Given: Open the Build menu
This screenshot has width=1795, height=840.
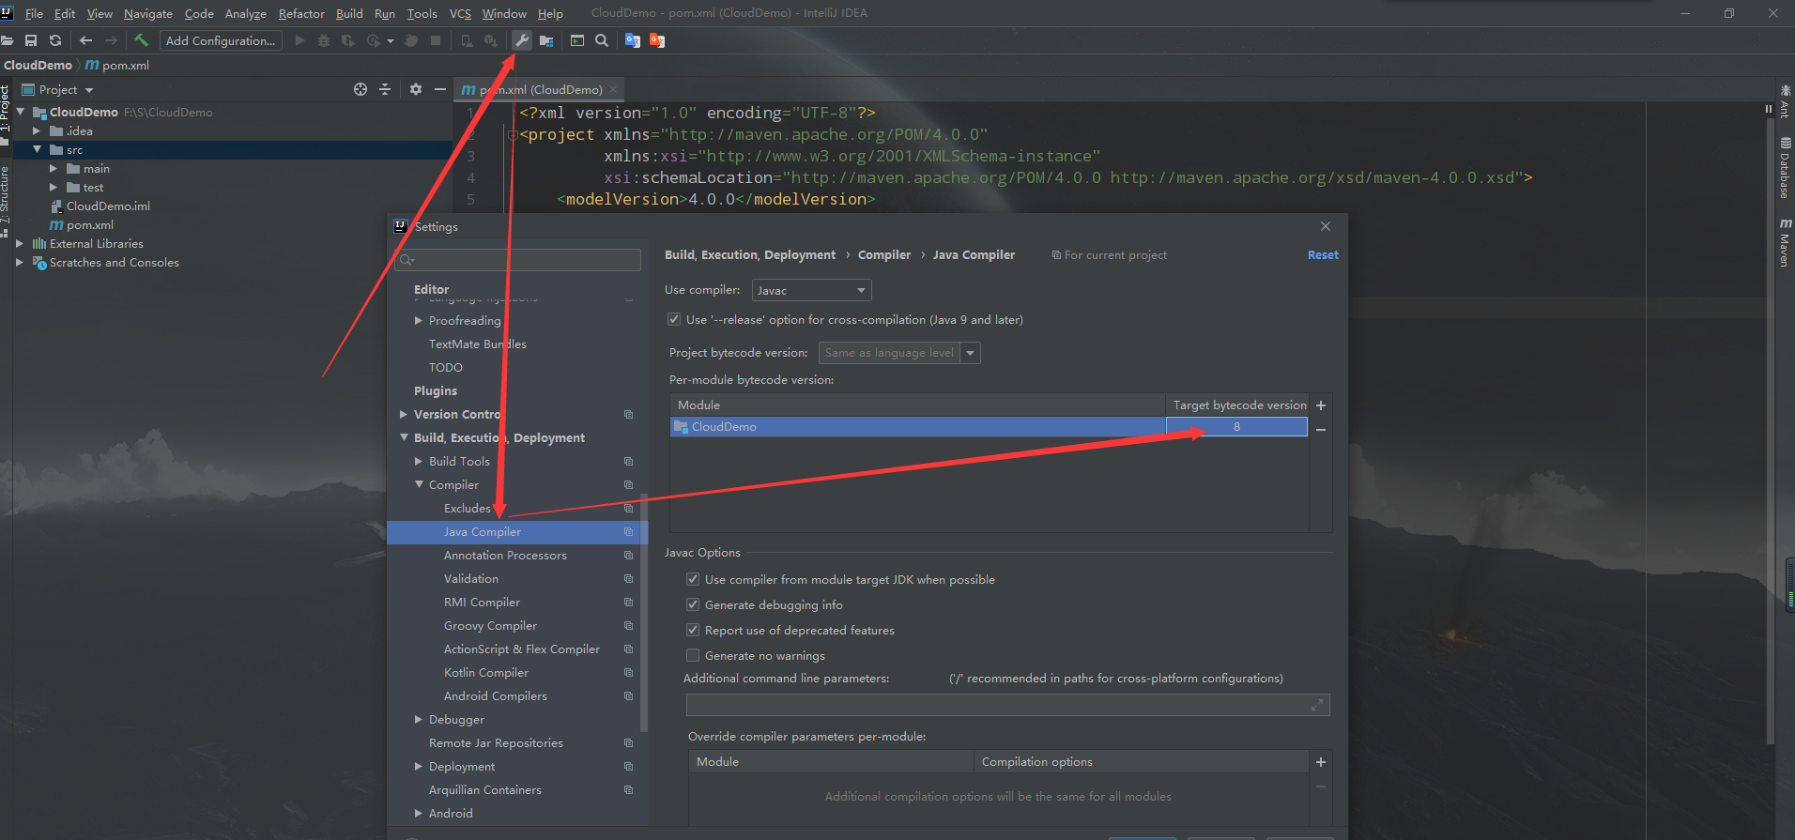Looking at the screenshot, I should 349,13.
